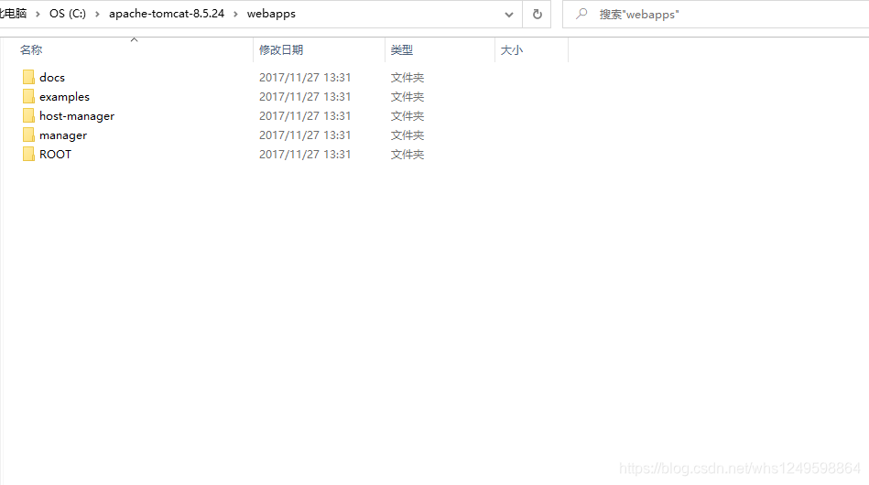Open the address bar history dropdown
This screenshot has width=869, height=485.
coord(509,15)
